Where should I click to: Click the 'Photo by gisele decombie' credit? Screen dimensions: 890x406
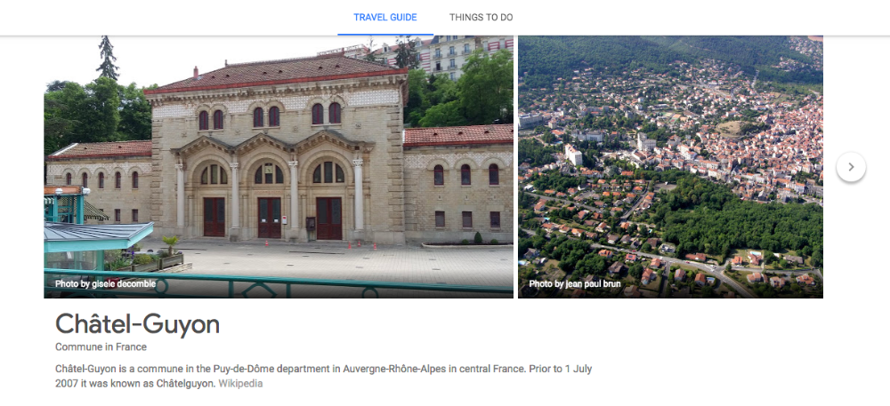[105, 284]
